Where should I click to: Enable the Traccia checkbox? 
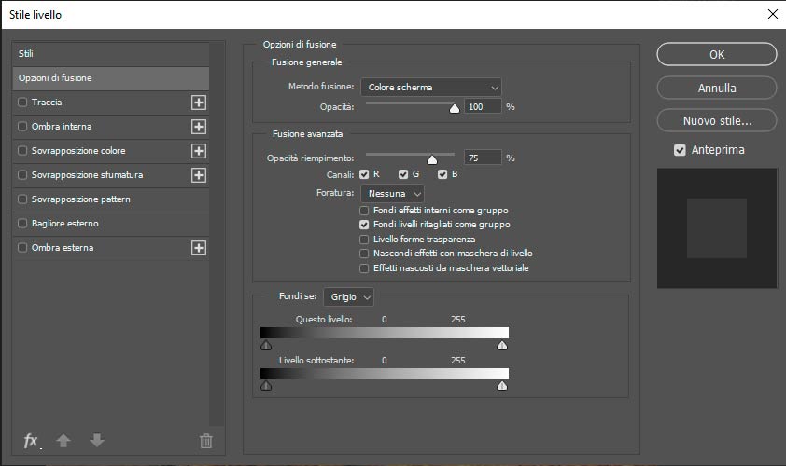pyautogui.click(x=22, y=103)
